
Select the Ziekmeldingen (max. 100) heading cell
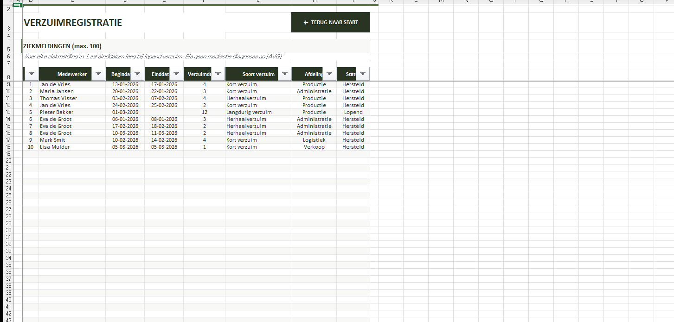63,46
